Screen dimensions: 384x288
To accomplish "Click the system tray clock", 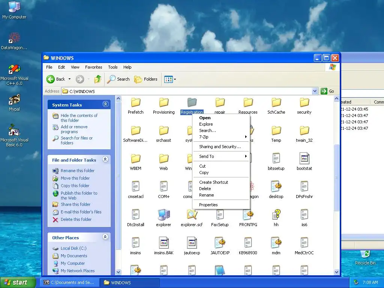I will click(370, 283).
